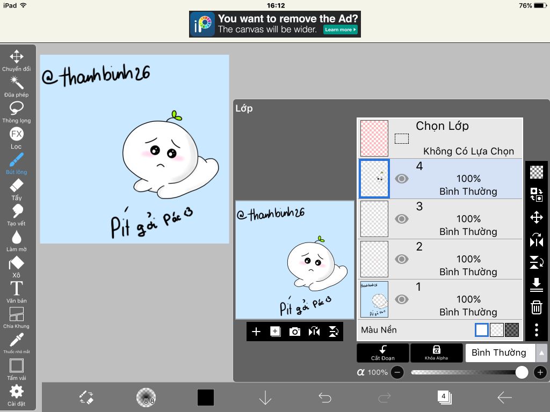Toggle visibility of layer 4
Screen dimensions: 550x412
click(402, 179)
